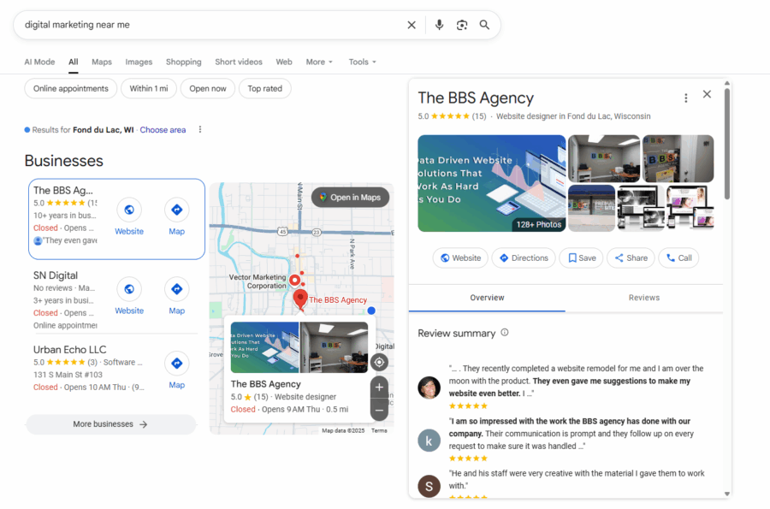Click the More businesses button

point(110,424)
